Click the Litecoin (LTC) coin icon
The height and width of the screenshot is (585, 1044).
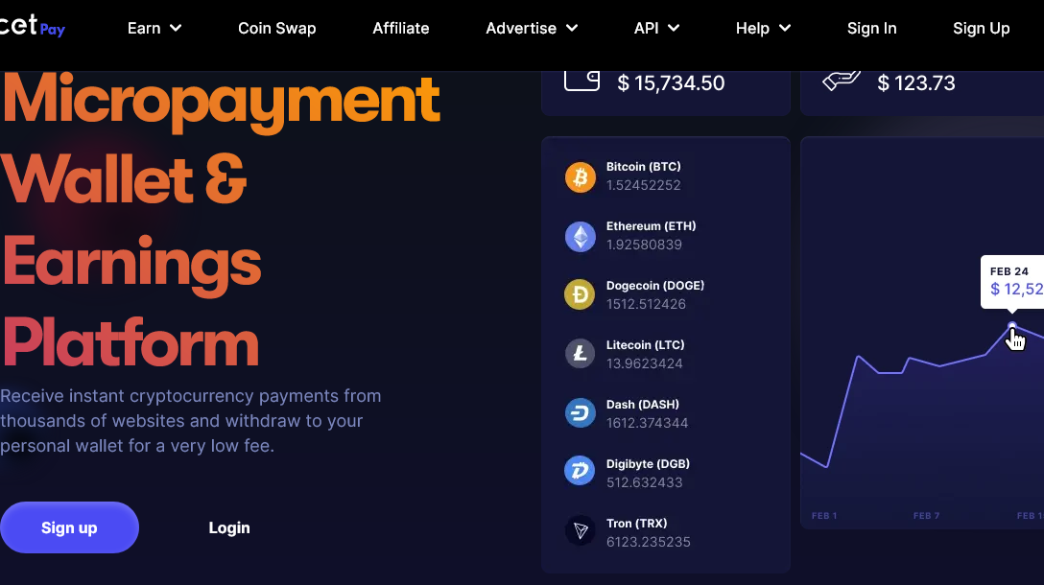[x=580, y=353]
